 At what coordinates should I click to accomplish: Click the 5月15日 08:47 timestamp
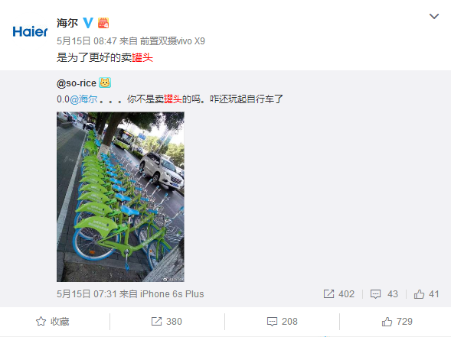click(87, 41)
